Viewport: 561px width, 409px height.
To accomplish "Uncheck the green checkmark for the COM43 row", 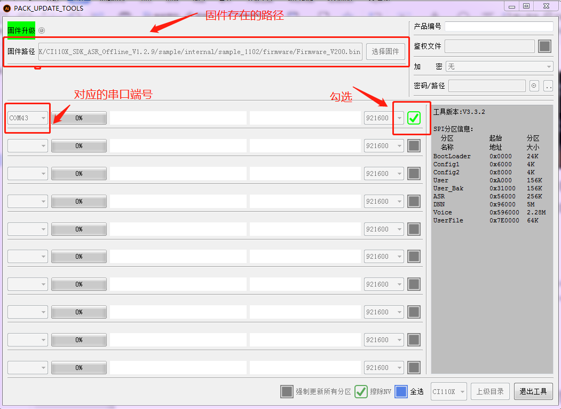I will tap(414, 118).
